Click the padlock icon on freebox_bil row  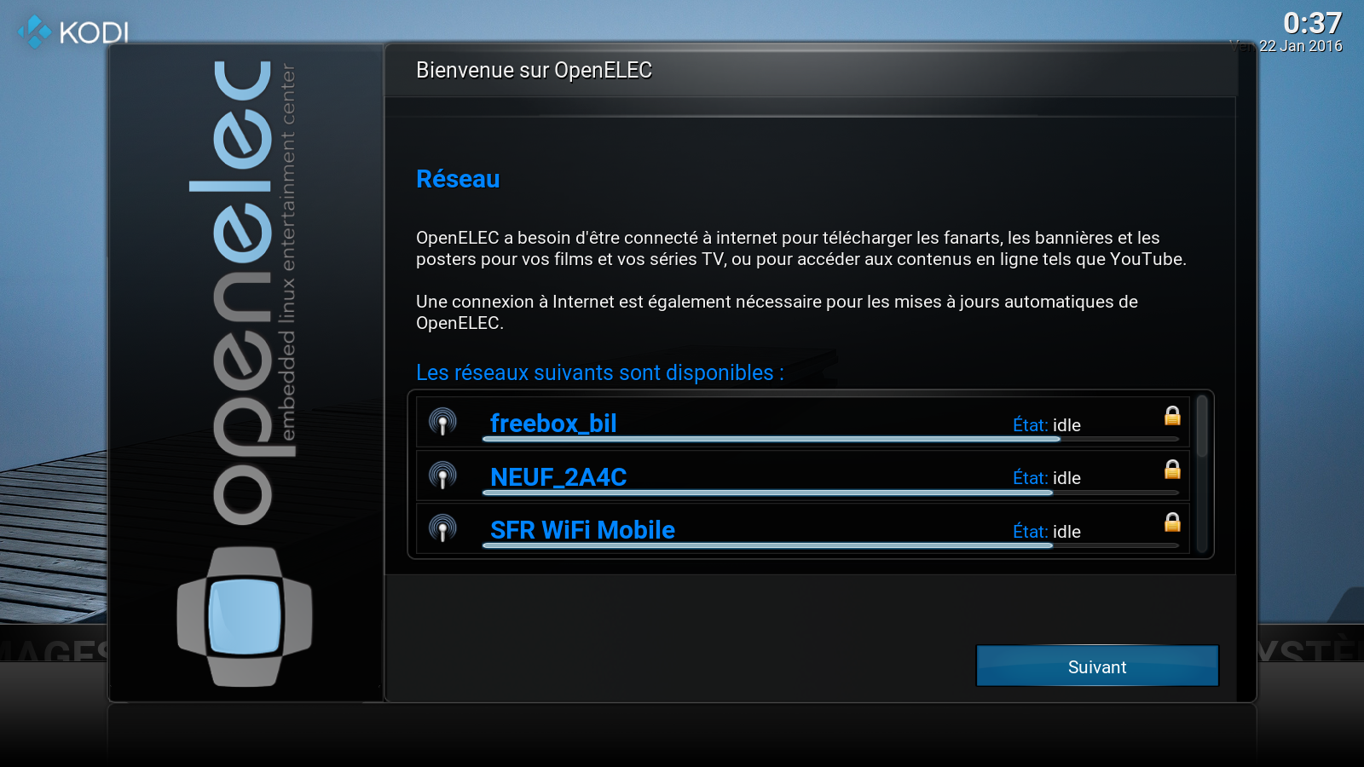click(1172, 415)
